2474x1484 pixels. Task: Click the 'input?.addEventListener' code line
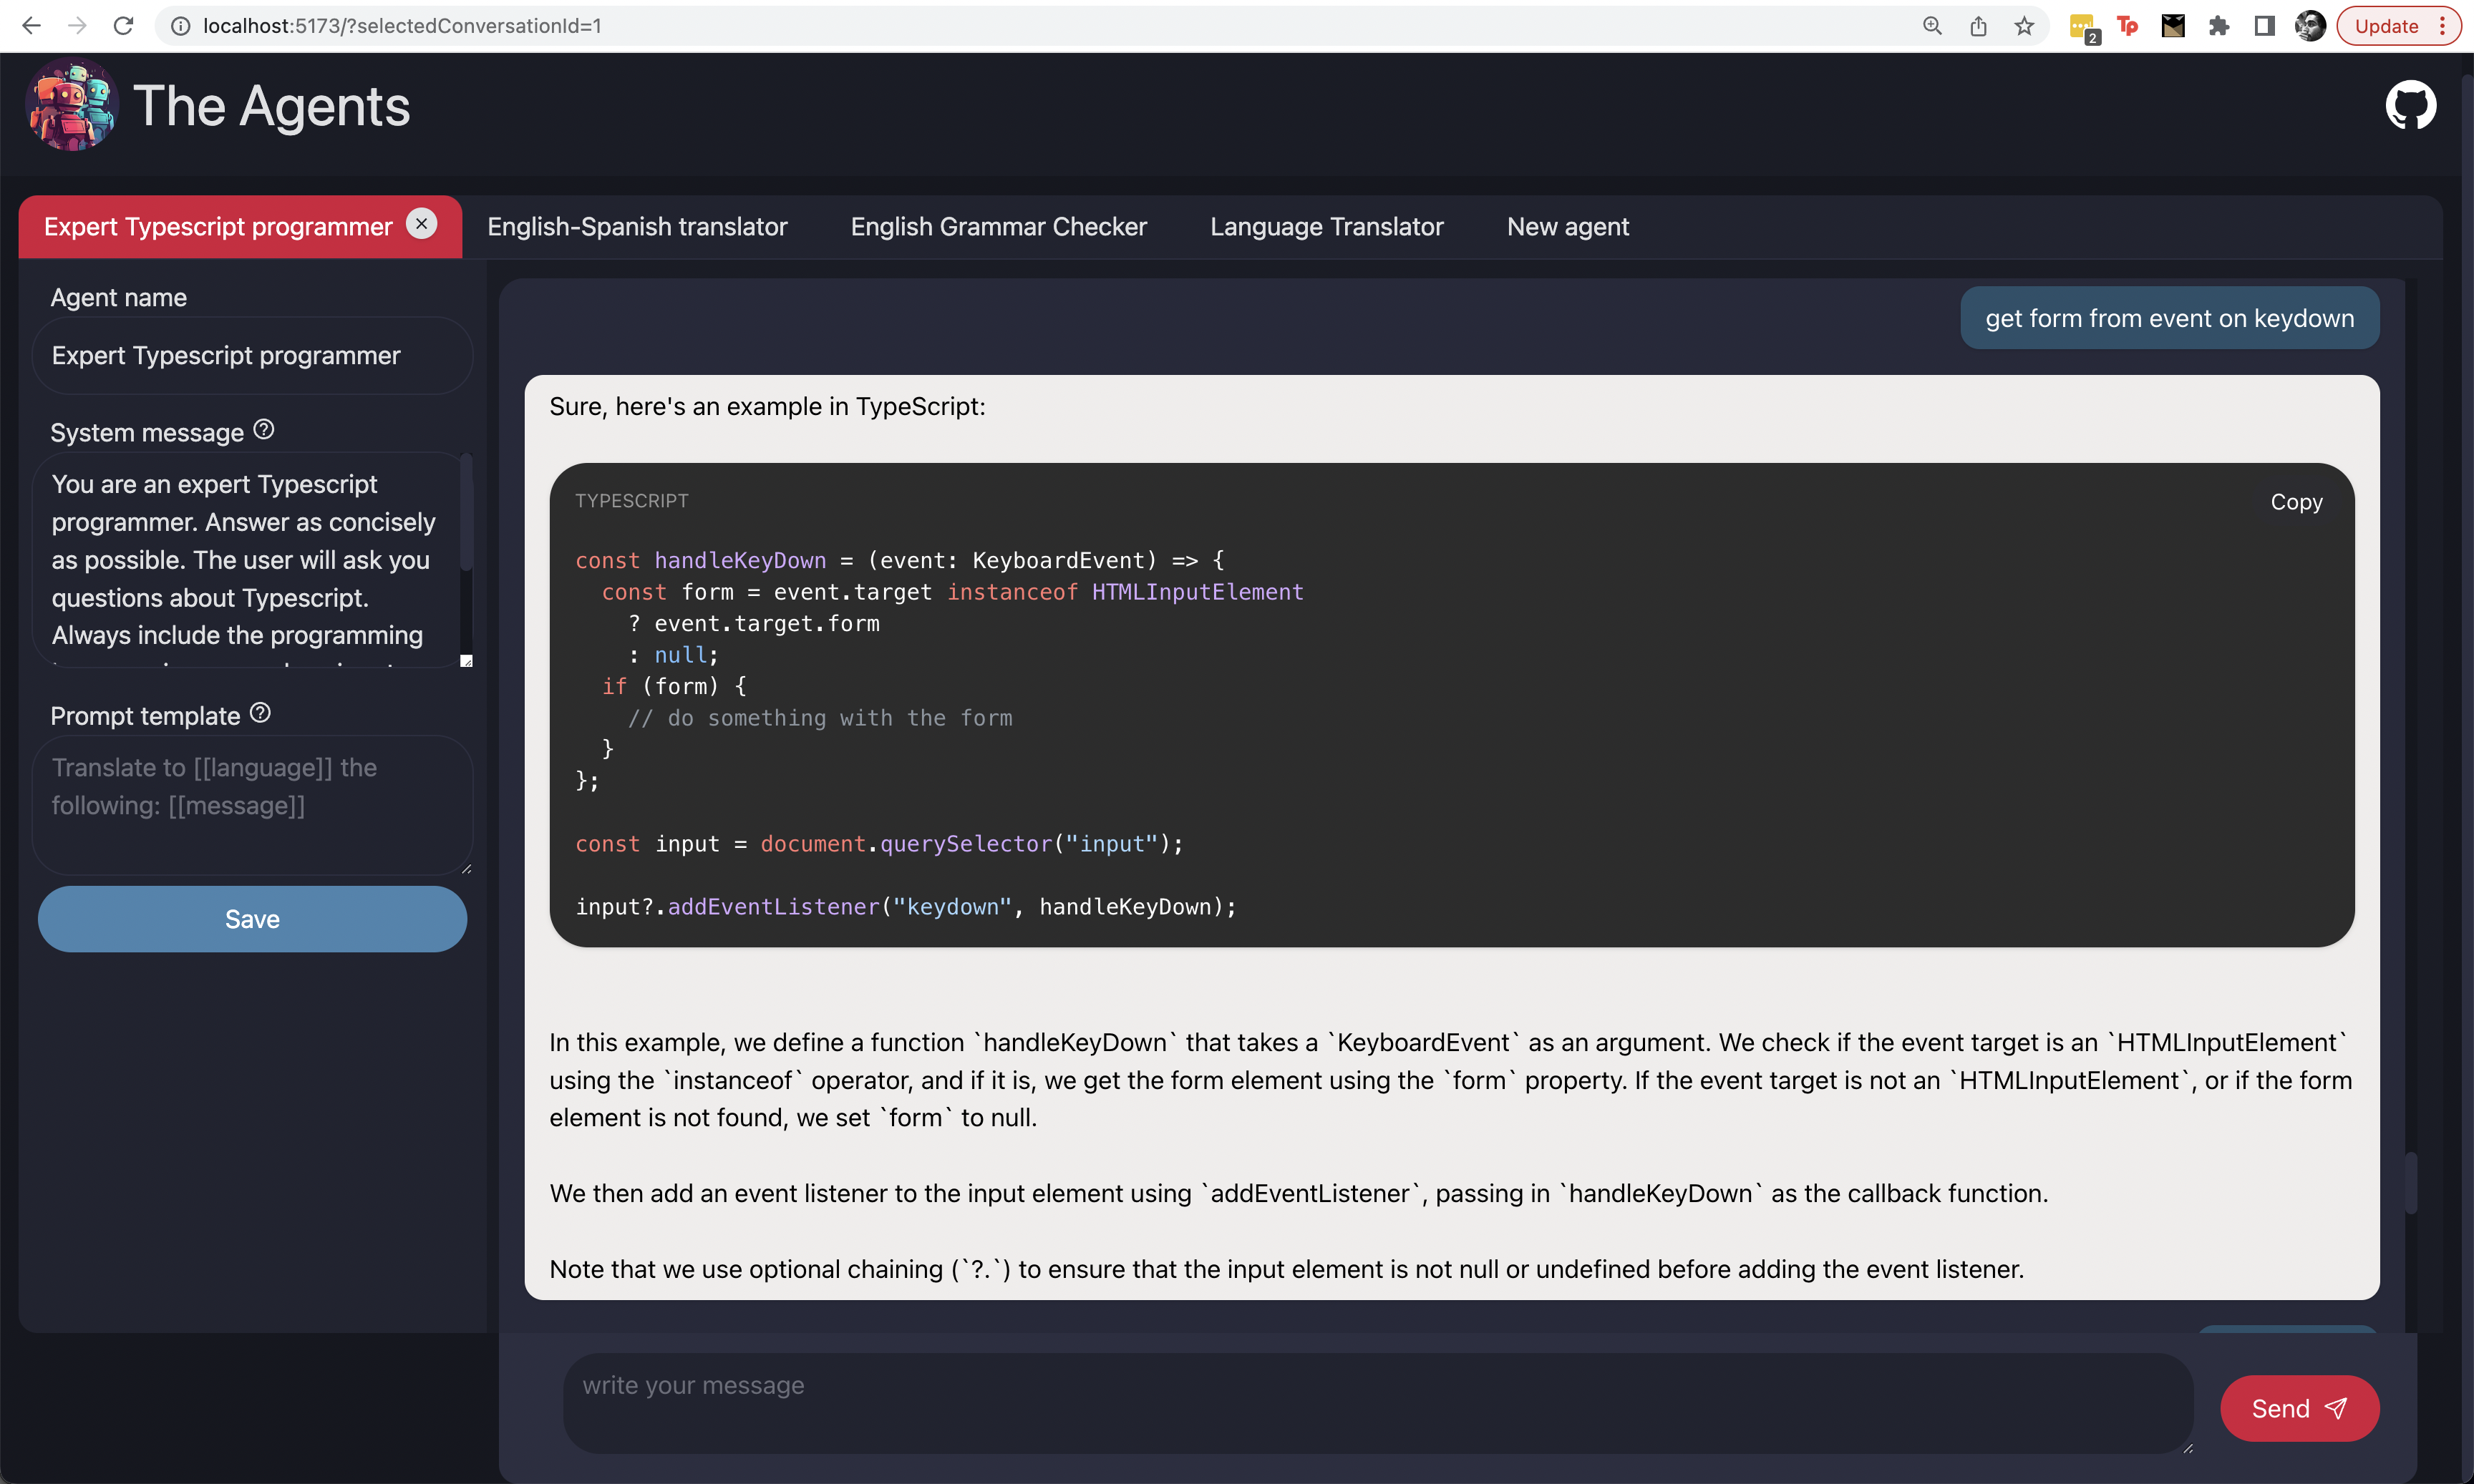pos(906,907)
